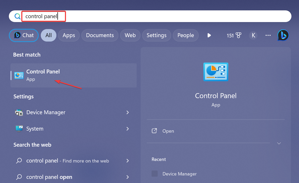
Task: Click the Bing Chat icon at top right
Action: tap(283, 35)
